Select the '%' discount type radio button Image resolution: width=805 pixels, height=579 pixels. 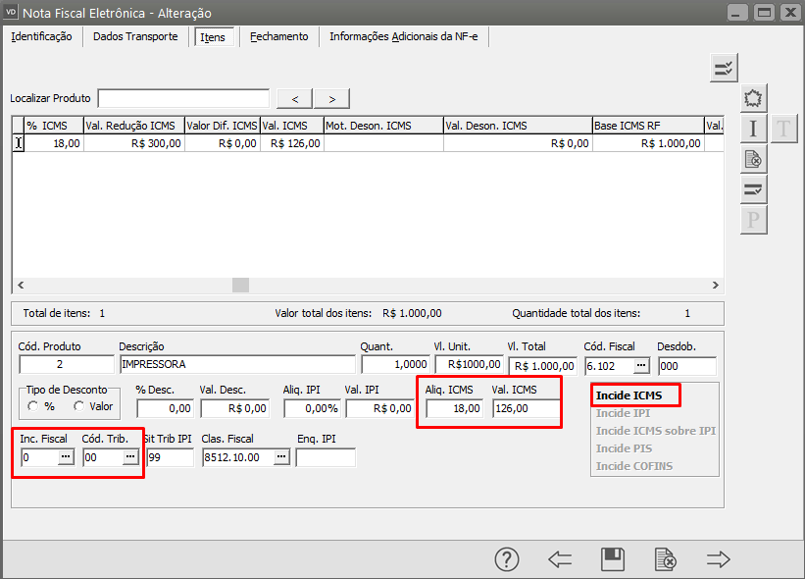(x=34, y=406)
